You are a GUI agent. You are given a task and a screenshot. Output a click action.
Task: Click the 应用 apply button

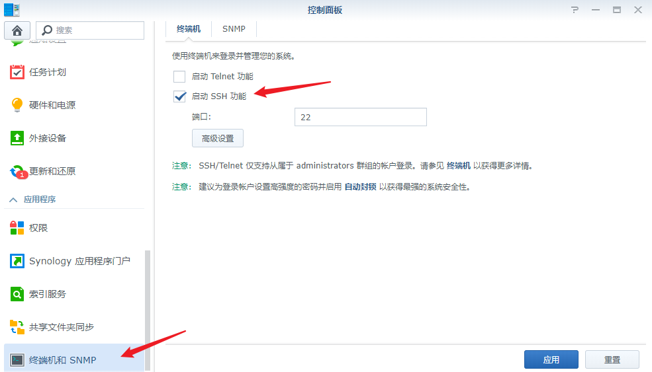551,359
